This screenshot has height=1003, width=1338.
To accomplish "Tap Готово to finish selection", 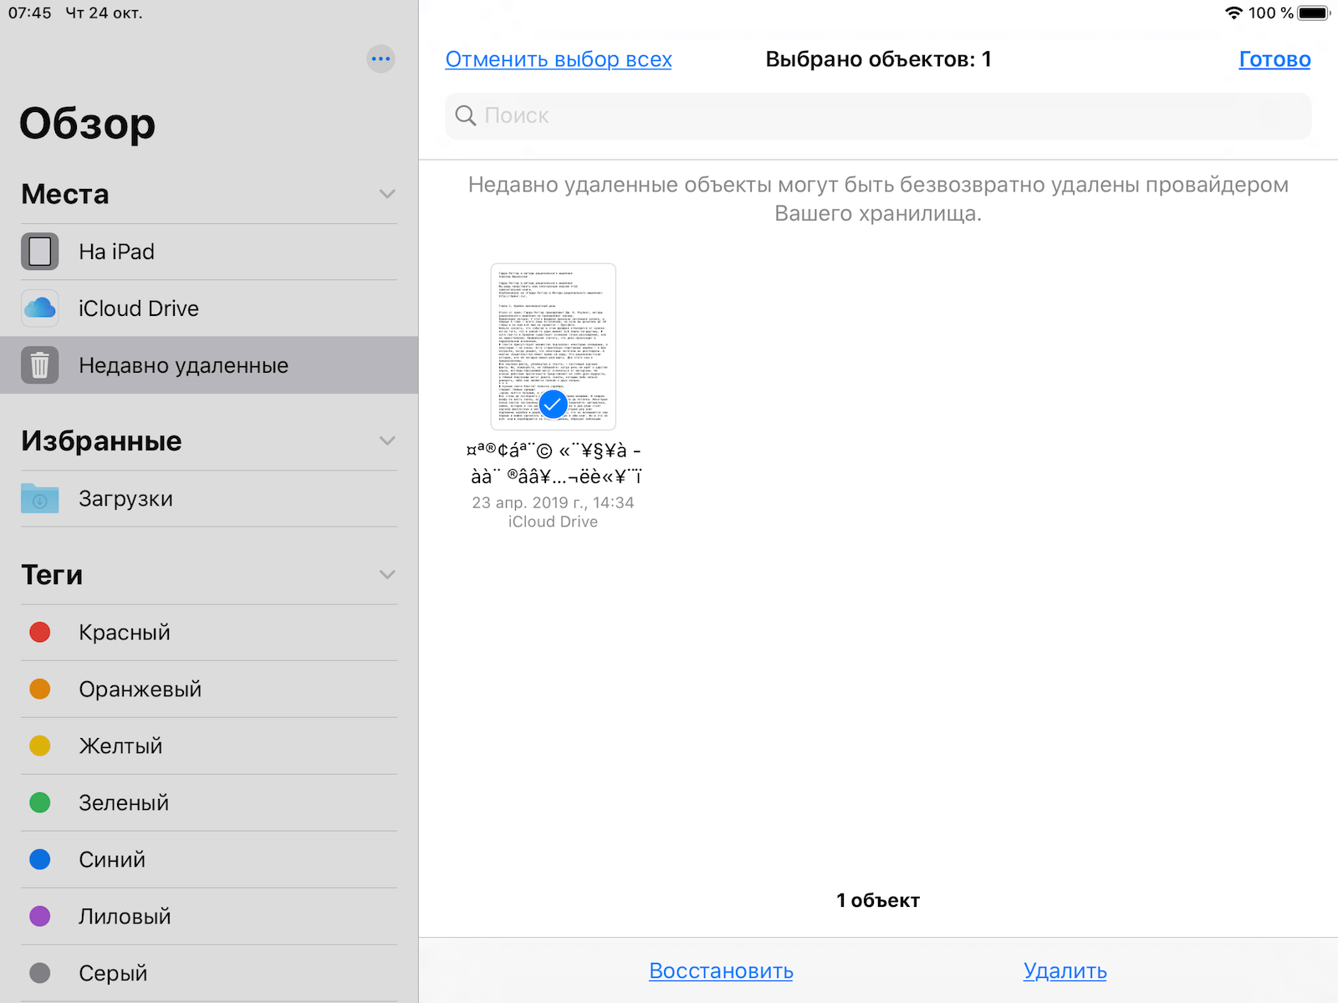I will pyautogui.click(x=1274, y=59).
